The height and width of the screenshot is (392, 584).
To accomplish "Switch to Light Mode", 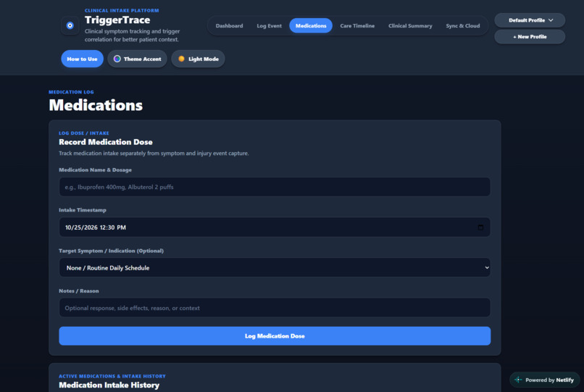I will tap(198, 59).
